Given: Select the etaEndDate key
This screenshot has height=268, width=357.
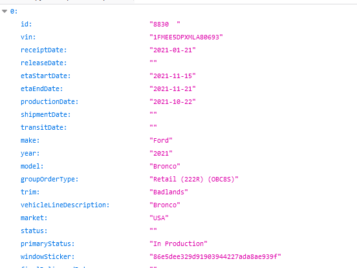Looking at the screenshot, I should point(41,88).
